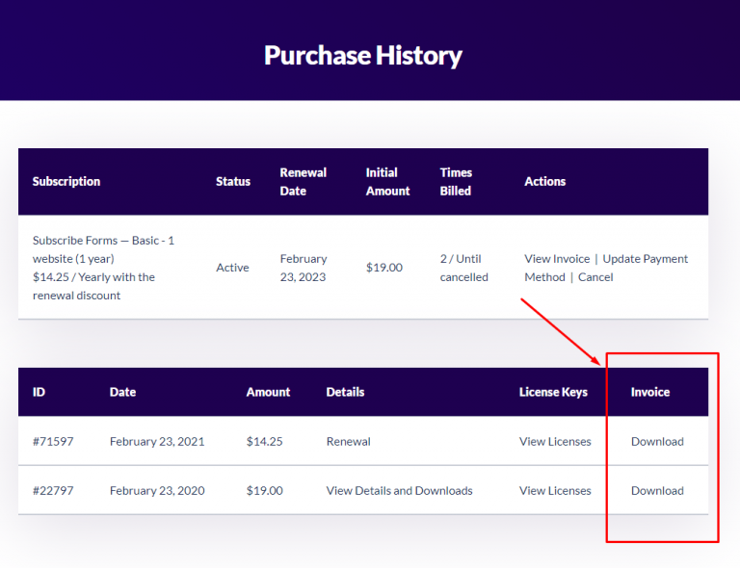Download invoice for order #22797
Screen dimensions: 740x568
[x=657, y=490]
